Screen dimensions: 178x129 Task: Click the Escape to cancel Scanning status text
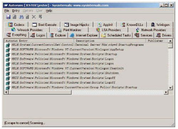[25, 123]
